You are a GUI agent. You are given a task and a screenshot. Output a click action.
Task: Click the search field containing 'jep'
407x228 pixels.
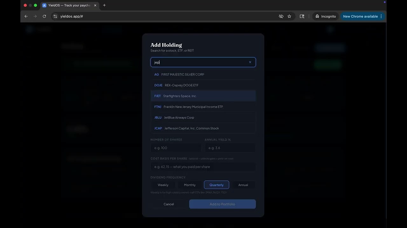tap(203, 62)
